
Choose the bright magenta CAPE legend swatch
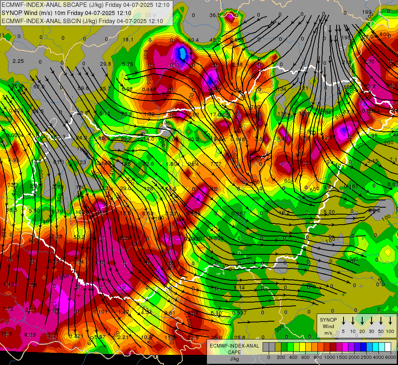point(345,347)
